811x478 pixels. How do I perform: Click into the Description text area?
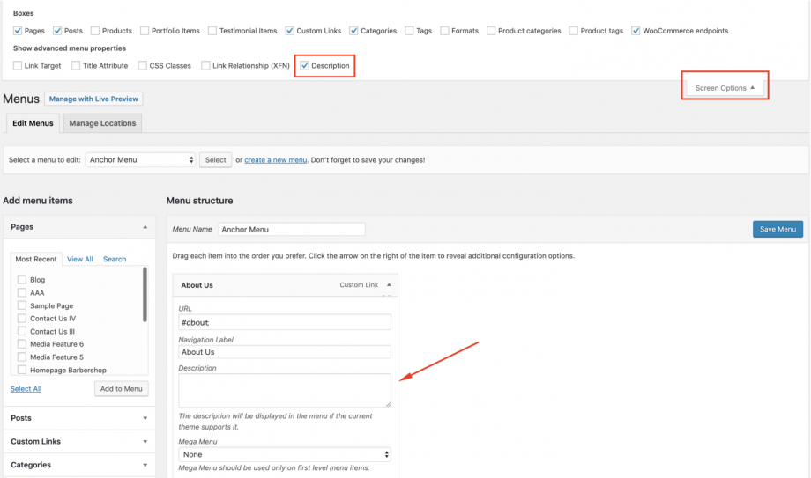(284, 390)
